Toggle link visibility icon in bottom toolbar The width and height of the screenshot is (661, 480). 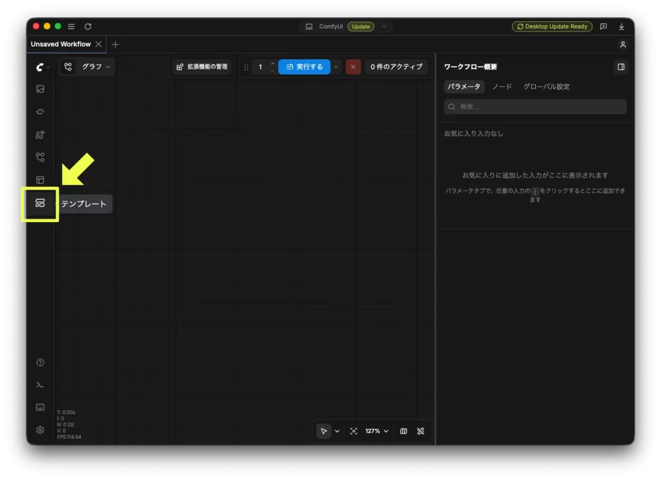pyautogui.click(x=421, y=431)
